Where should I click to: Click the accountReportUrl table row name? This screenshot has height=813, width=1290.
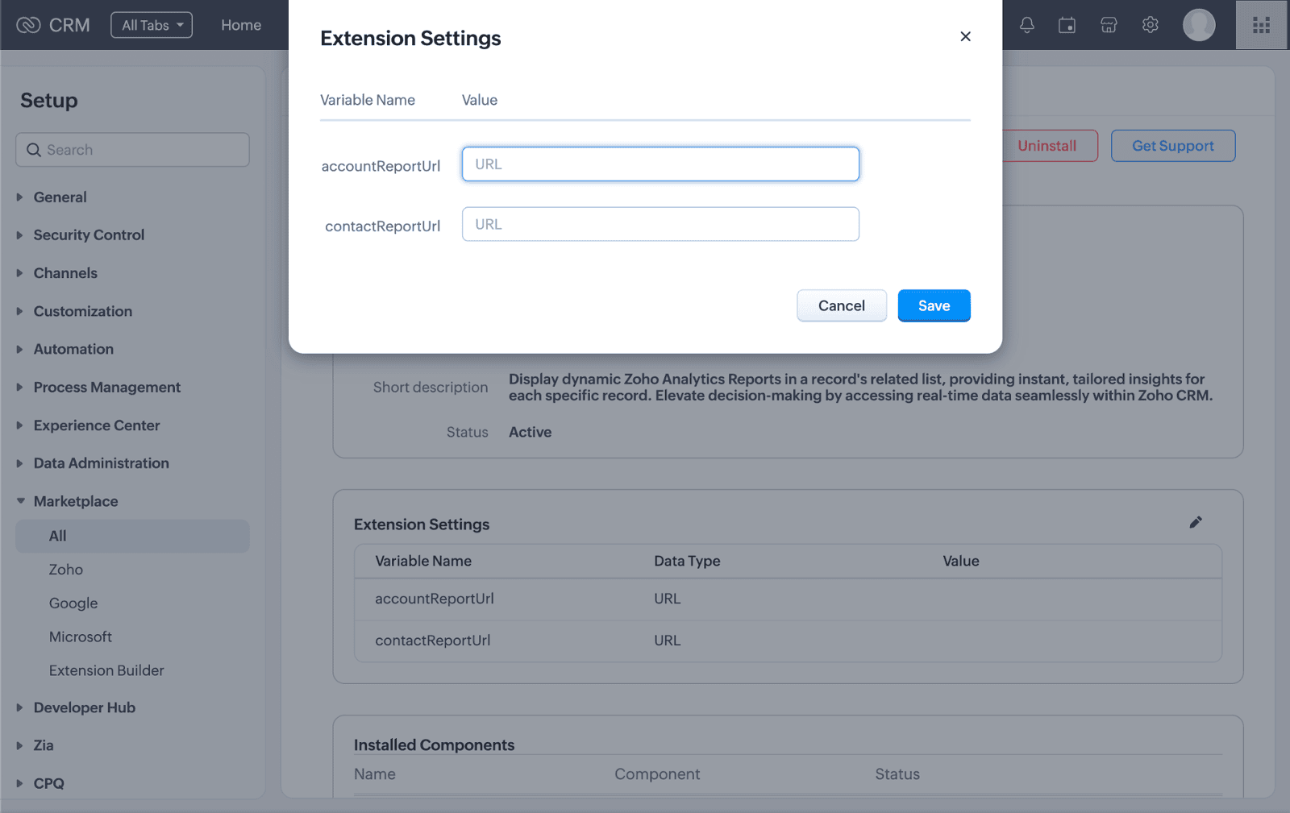point(435,599)
